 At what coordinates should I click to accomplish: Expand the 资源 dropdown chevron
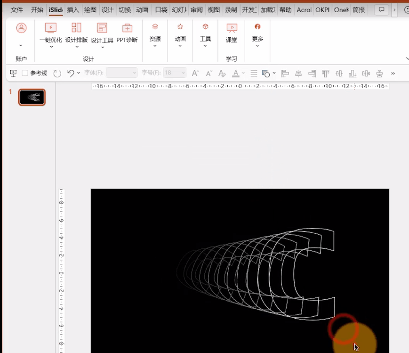click(155, 46)
